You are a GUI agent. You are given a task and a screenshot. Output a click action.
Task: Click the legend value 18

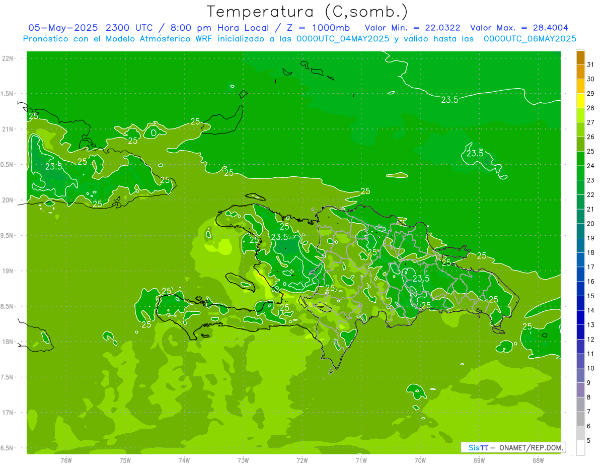coord(591,252)
